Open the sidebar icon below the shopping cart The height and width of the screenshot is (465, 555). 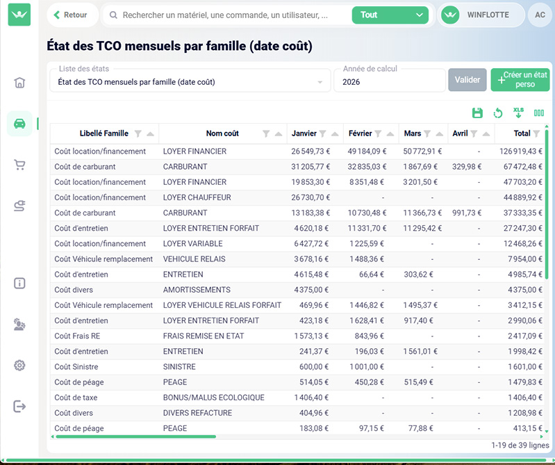[19, 206]
